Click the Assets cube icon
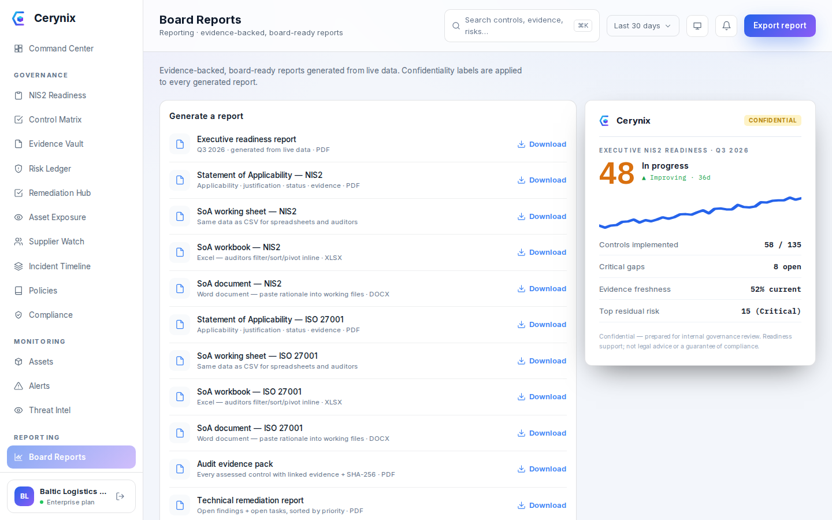Viewport: 832px width, 520px height. [x=18, y=362]
